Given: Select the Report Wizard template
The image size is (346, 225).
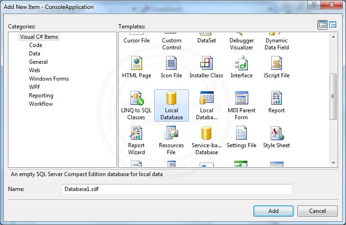Looking at the screenshot, I should tap(136, 134).
